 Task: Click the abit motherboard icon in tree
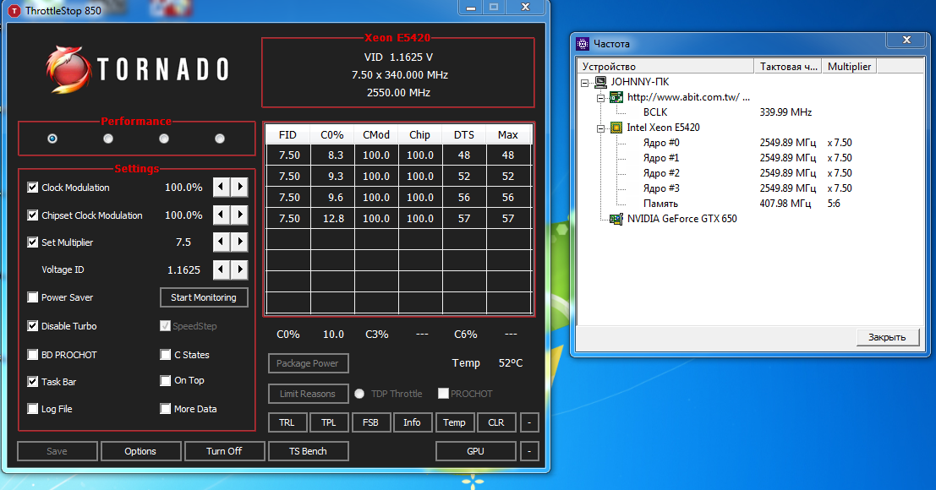(x=616, y=97)
